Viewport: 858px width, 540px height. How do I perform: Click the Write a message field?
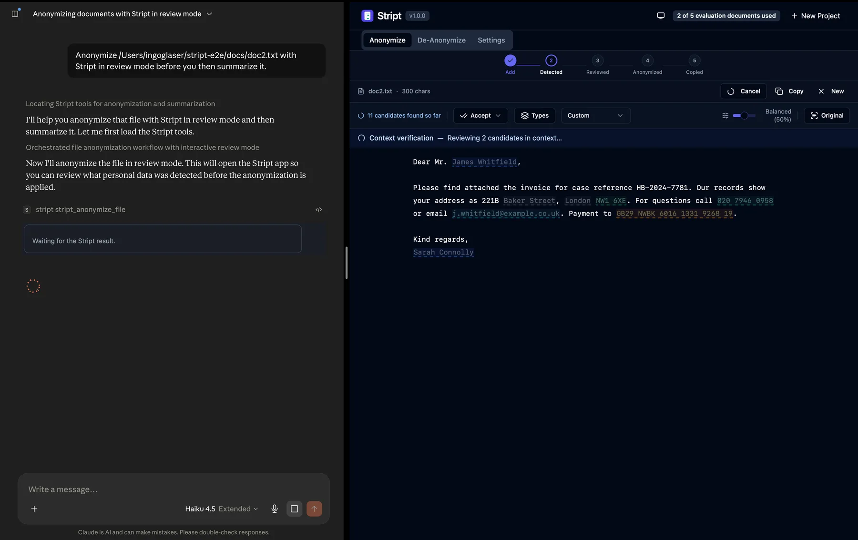coord(174,489)
